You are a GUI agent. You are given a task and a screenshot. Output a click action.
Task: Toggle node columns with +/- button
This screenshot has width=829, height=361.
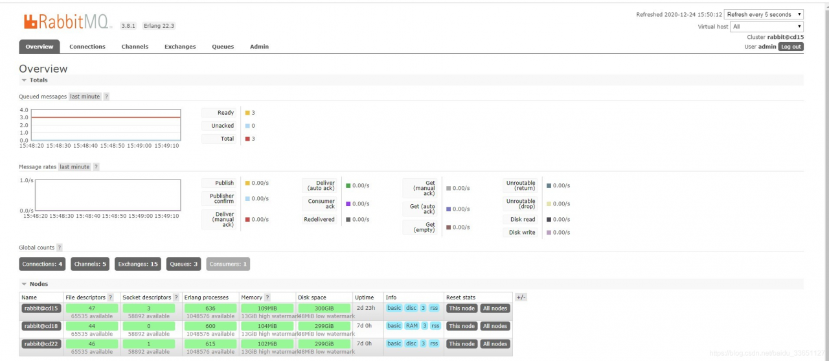pos(521,297)
